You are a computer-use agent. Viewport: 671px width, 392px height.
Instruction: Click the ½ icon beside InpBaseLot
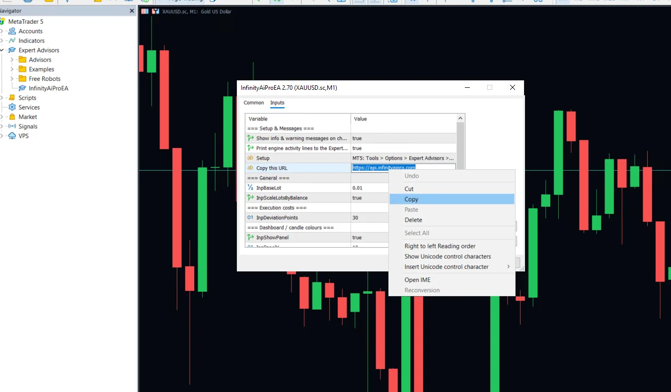pos(250,188)
